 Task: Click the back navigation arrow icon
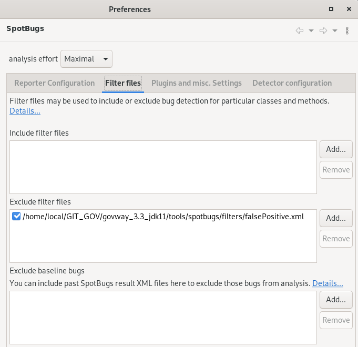[299, 30]
